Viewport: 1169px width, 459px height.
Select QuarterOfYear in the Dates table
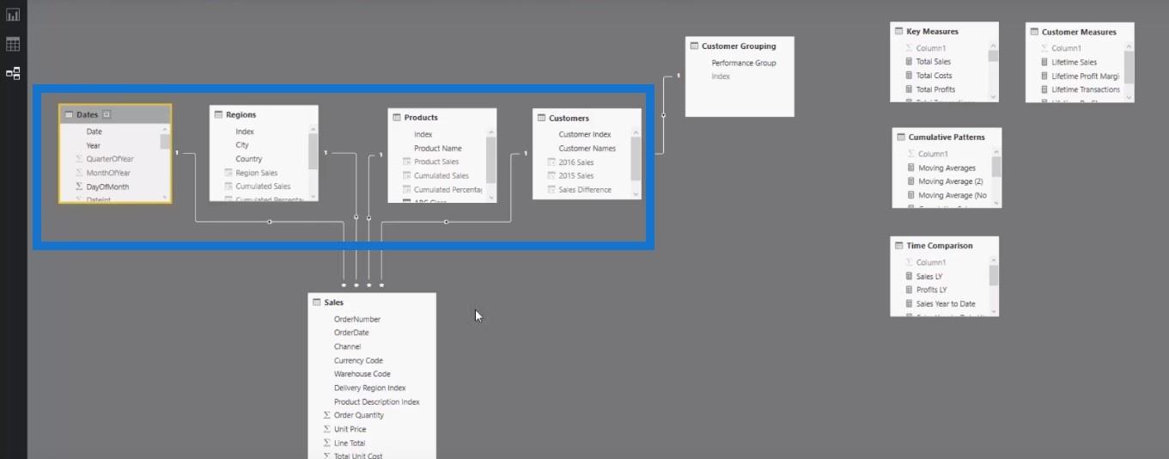coord(110,159)
